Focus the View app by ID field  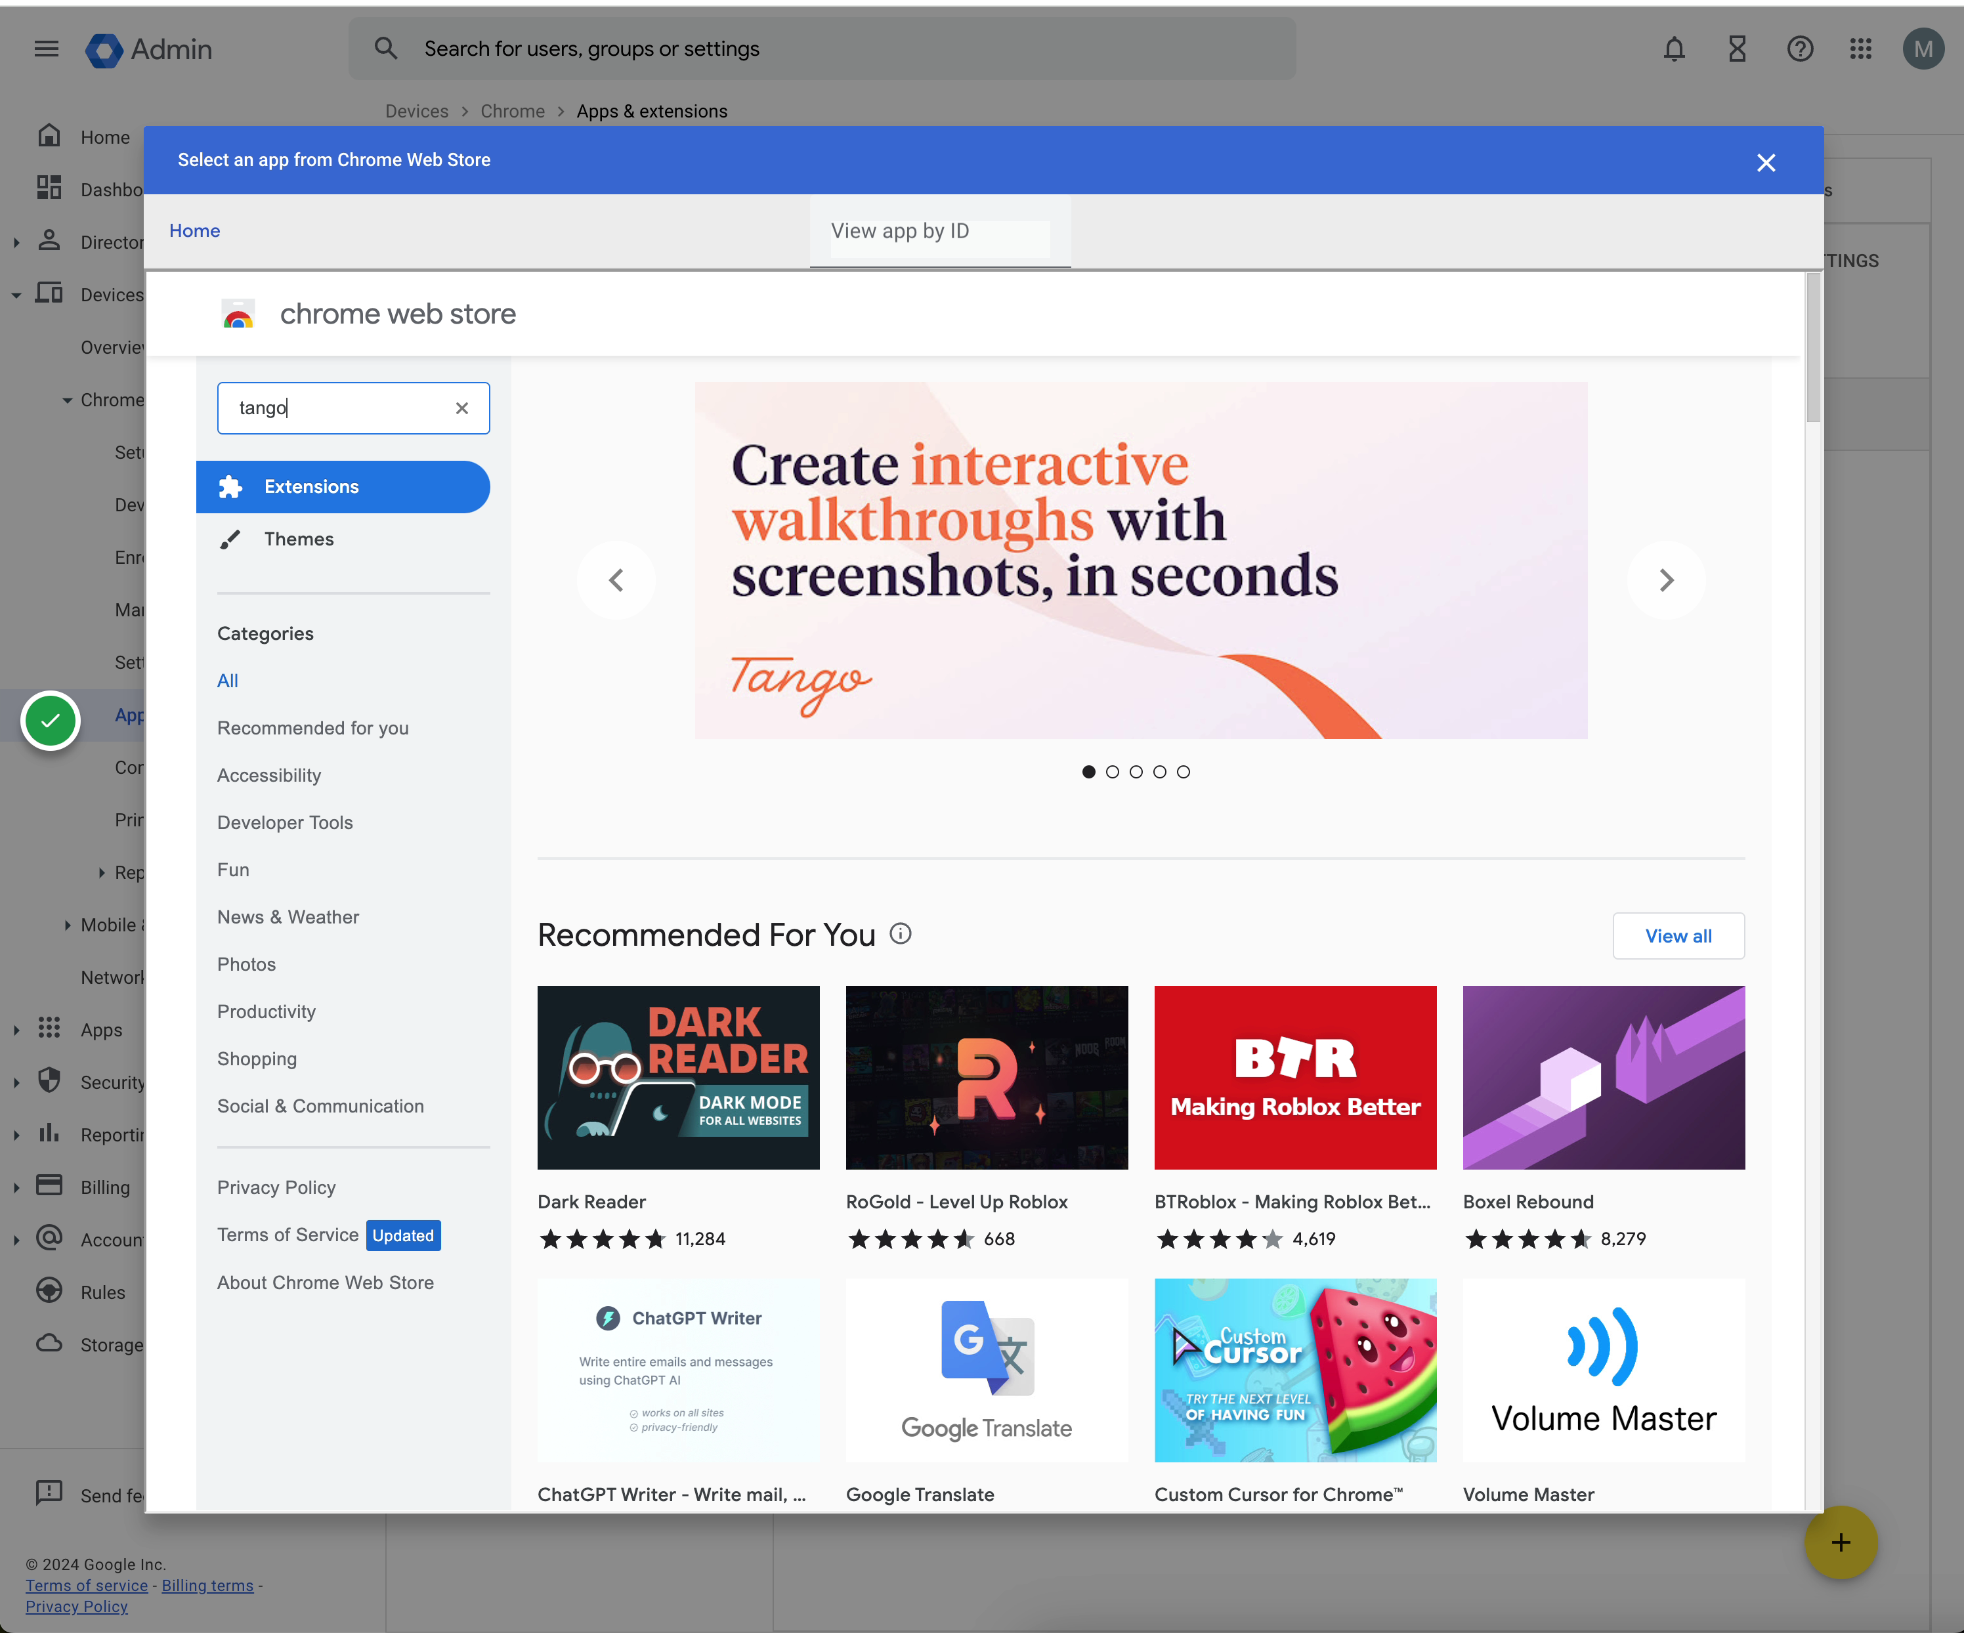939,231
